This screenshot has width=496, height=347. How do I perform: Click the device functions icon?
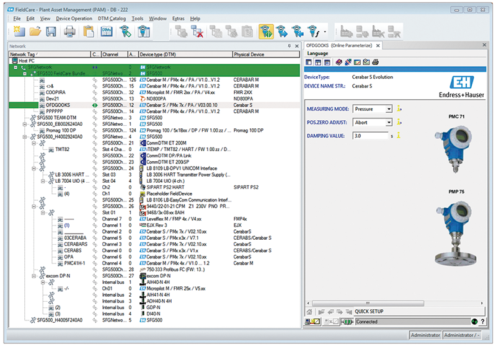(x=313, y=31)
